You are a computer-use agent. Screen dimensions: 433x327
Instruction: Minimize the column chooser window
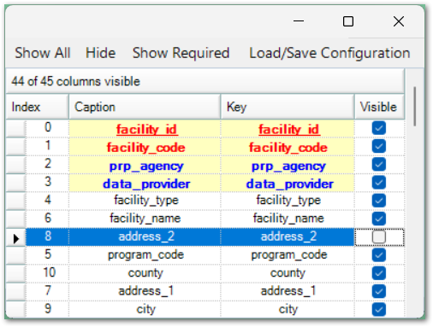(299, 21)
